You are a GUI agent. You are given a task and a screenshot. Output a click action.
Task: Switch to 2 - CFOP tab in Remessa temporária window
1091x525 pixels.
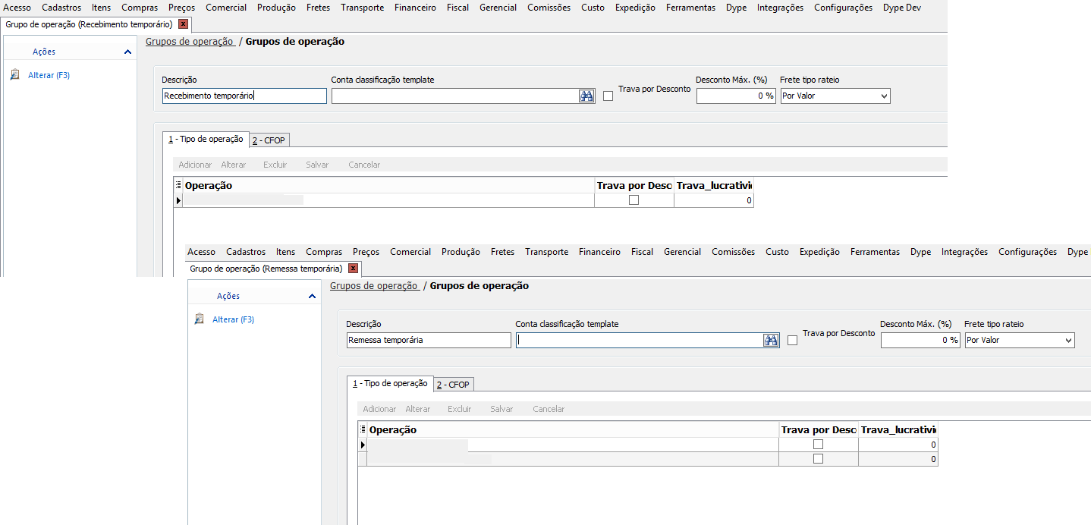454,385
